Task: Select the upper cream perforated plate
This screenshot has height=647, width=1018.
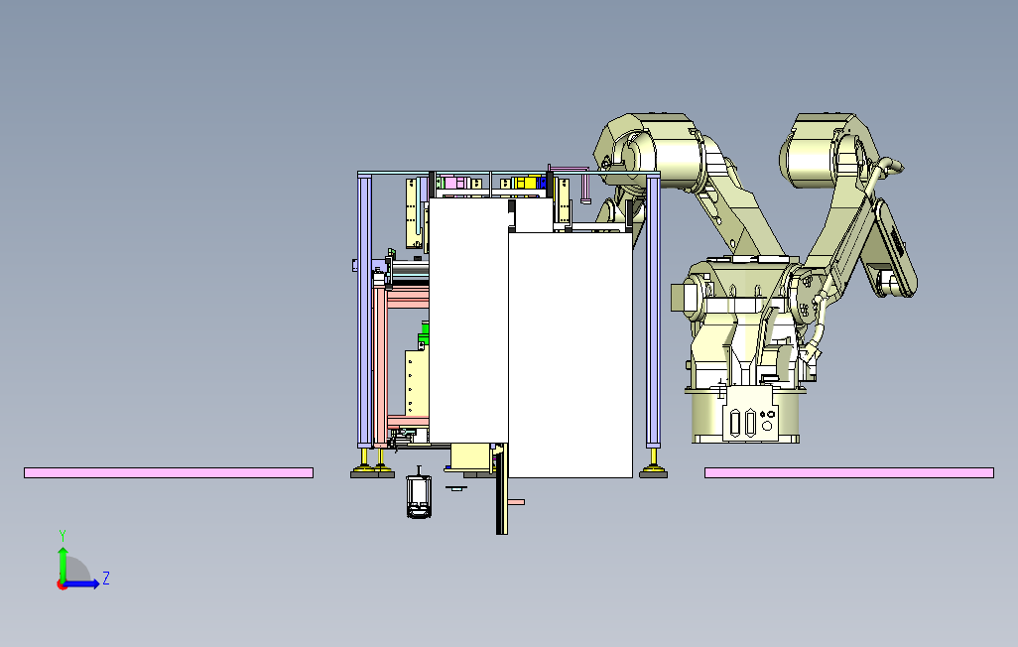Action: (x=414, y=213)
